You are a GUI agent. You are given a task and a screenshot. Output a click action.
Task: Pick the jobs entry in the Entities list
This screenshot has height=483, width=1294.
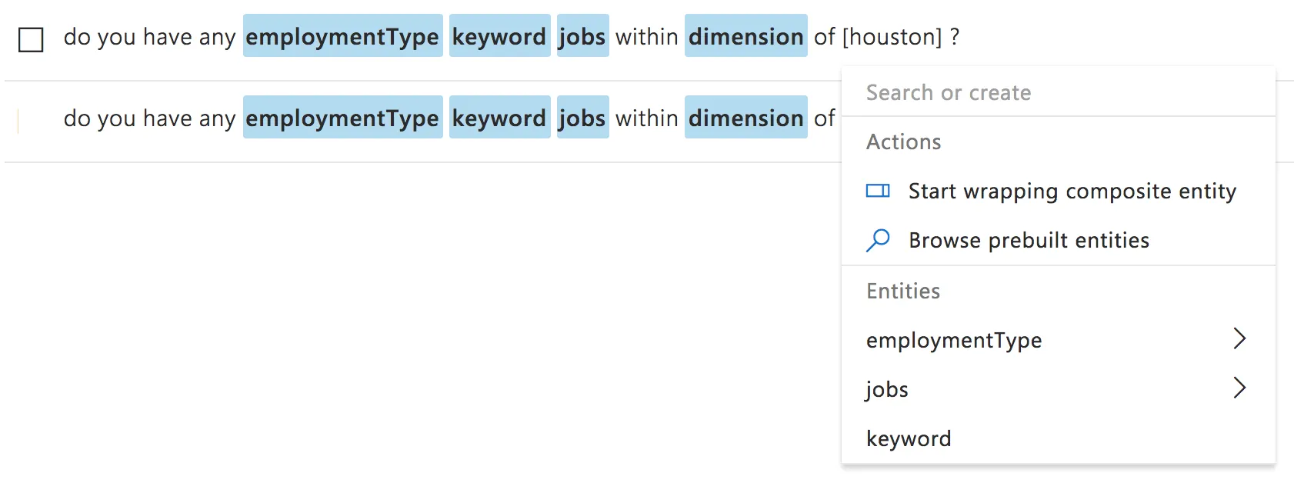887,389
